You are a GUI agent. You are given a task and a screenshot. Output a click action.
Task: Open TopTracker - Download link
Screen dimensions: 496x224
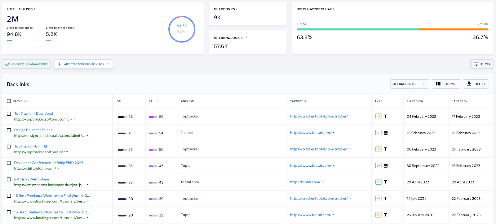pyautogui.click(x=33, y=114)
